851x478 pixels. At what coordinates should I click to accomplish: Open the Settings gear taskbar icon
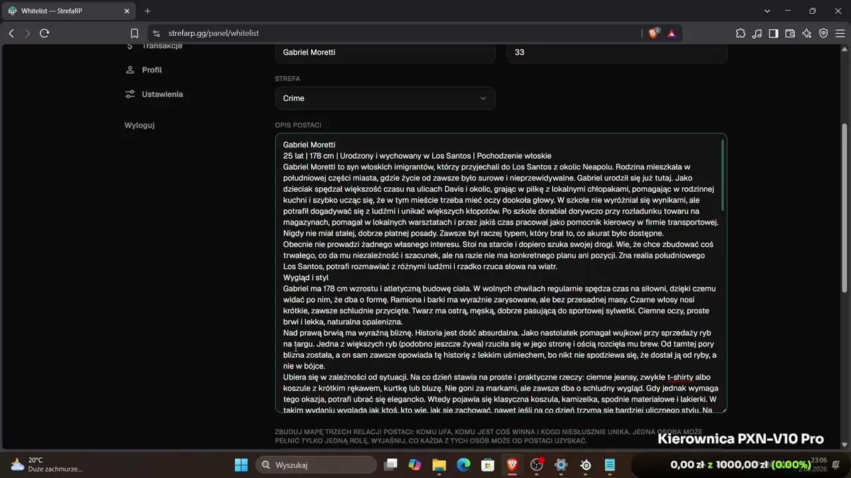pos(561,465)
